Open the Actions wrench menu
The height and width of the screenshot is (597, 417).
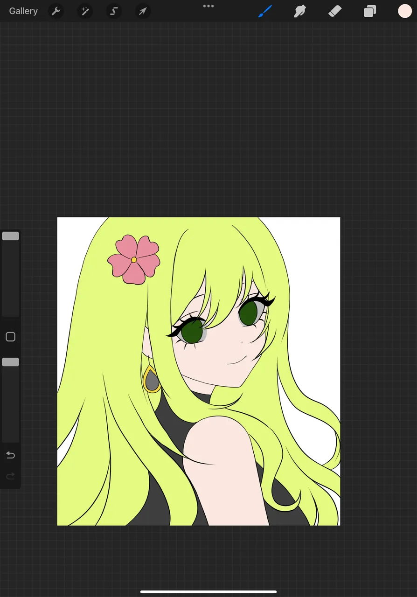point(56,11)
